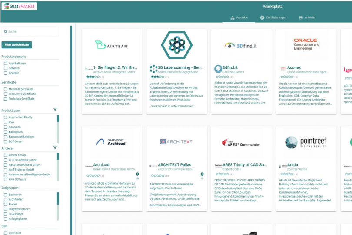
Task: Switch to the Zertifizierungen tab
Action: [x=273, y=17]
